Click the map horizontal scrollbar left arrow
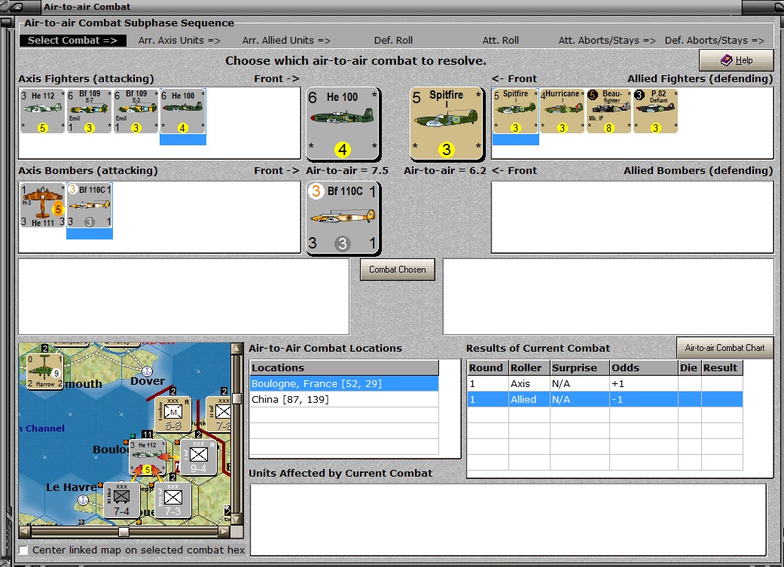Viewport: 784px width, 567px height. coord(25,532)
